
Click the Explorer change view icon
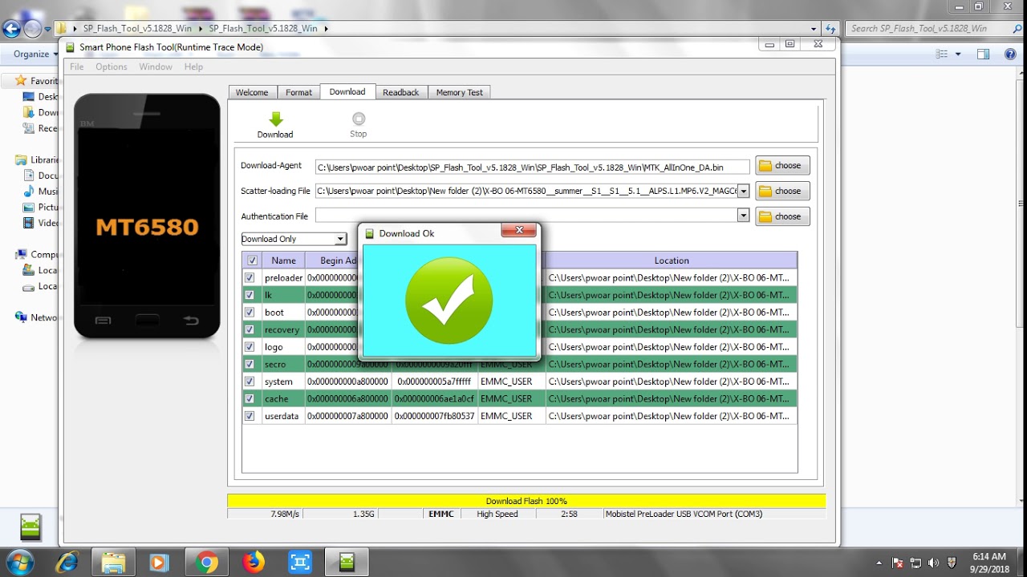(943, 54)
